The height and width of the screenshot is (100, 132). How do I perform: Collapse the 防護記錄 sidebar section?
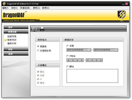coord(16,32)
